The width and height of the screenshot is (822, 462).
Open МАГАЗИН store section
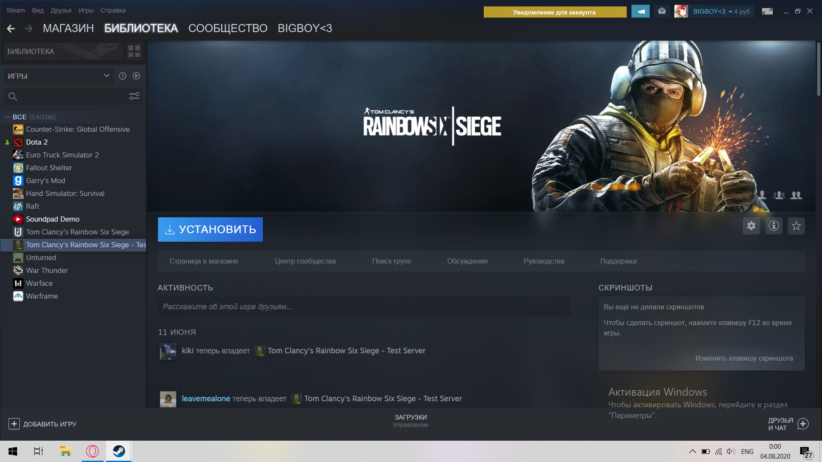coord(68,28)
